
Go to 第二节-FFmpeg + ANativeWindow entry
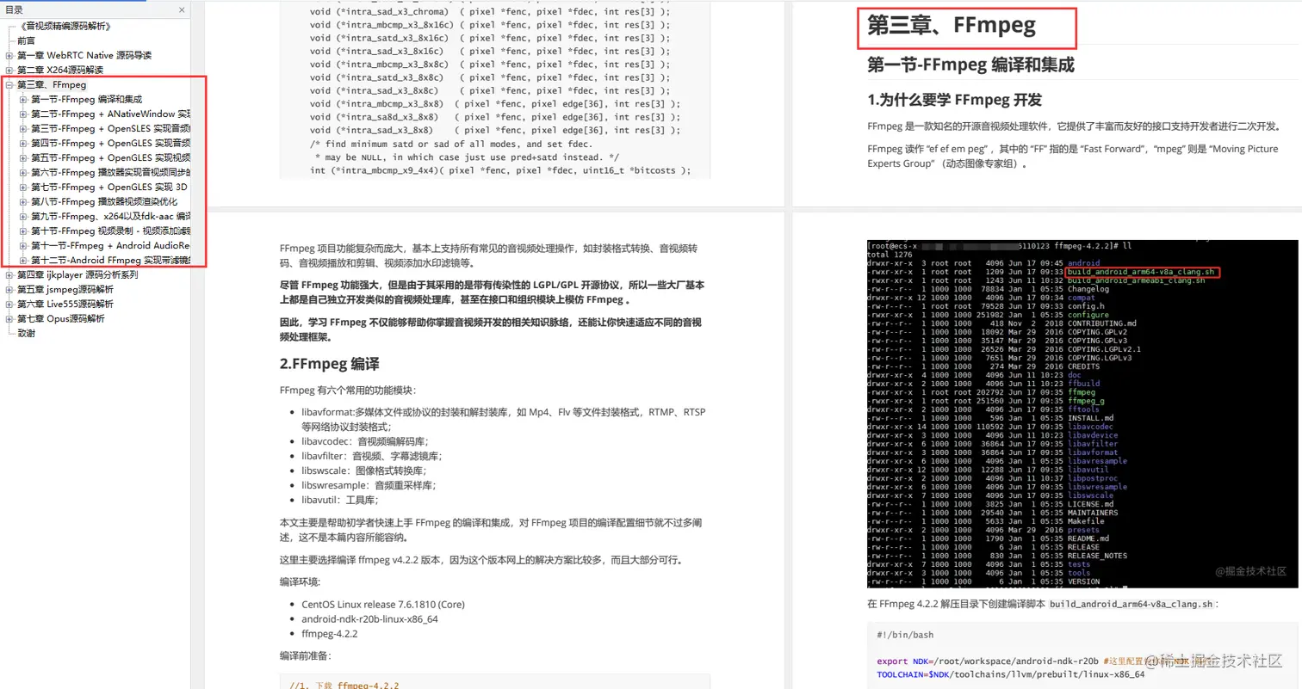click(110, 114)
